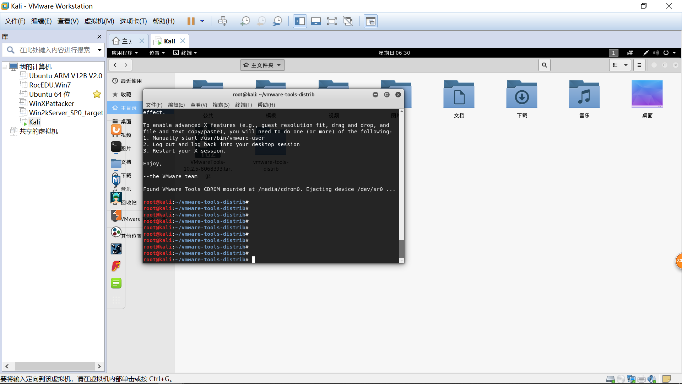Click the hard disk status icon
The width and height of the screenshot is (682, 384).
(x=611, y=379)
